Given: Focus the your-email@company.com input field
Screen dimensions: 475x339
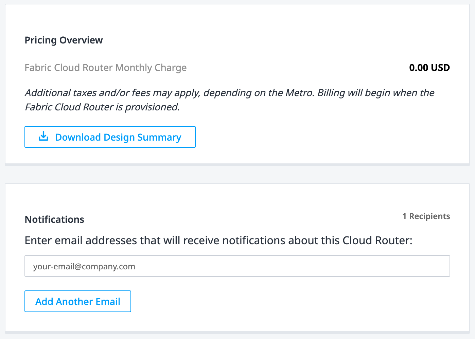Looking at the screenshot, I should tap(237, 266).
